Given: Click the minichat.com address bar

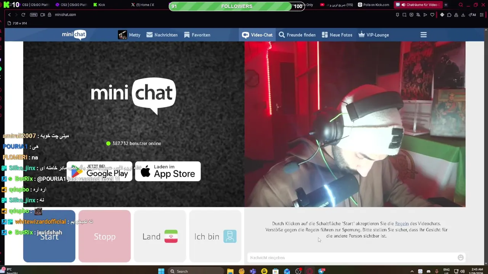Looking at the screenshot, I should coord(65,14).
